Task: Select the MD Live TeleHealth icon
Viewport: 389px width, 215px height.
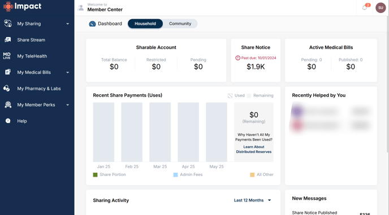Action: coord(7,56)
